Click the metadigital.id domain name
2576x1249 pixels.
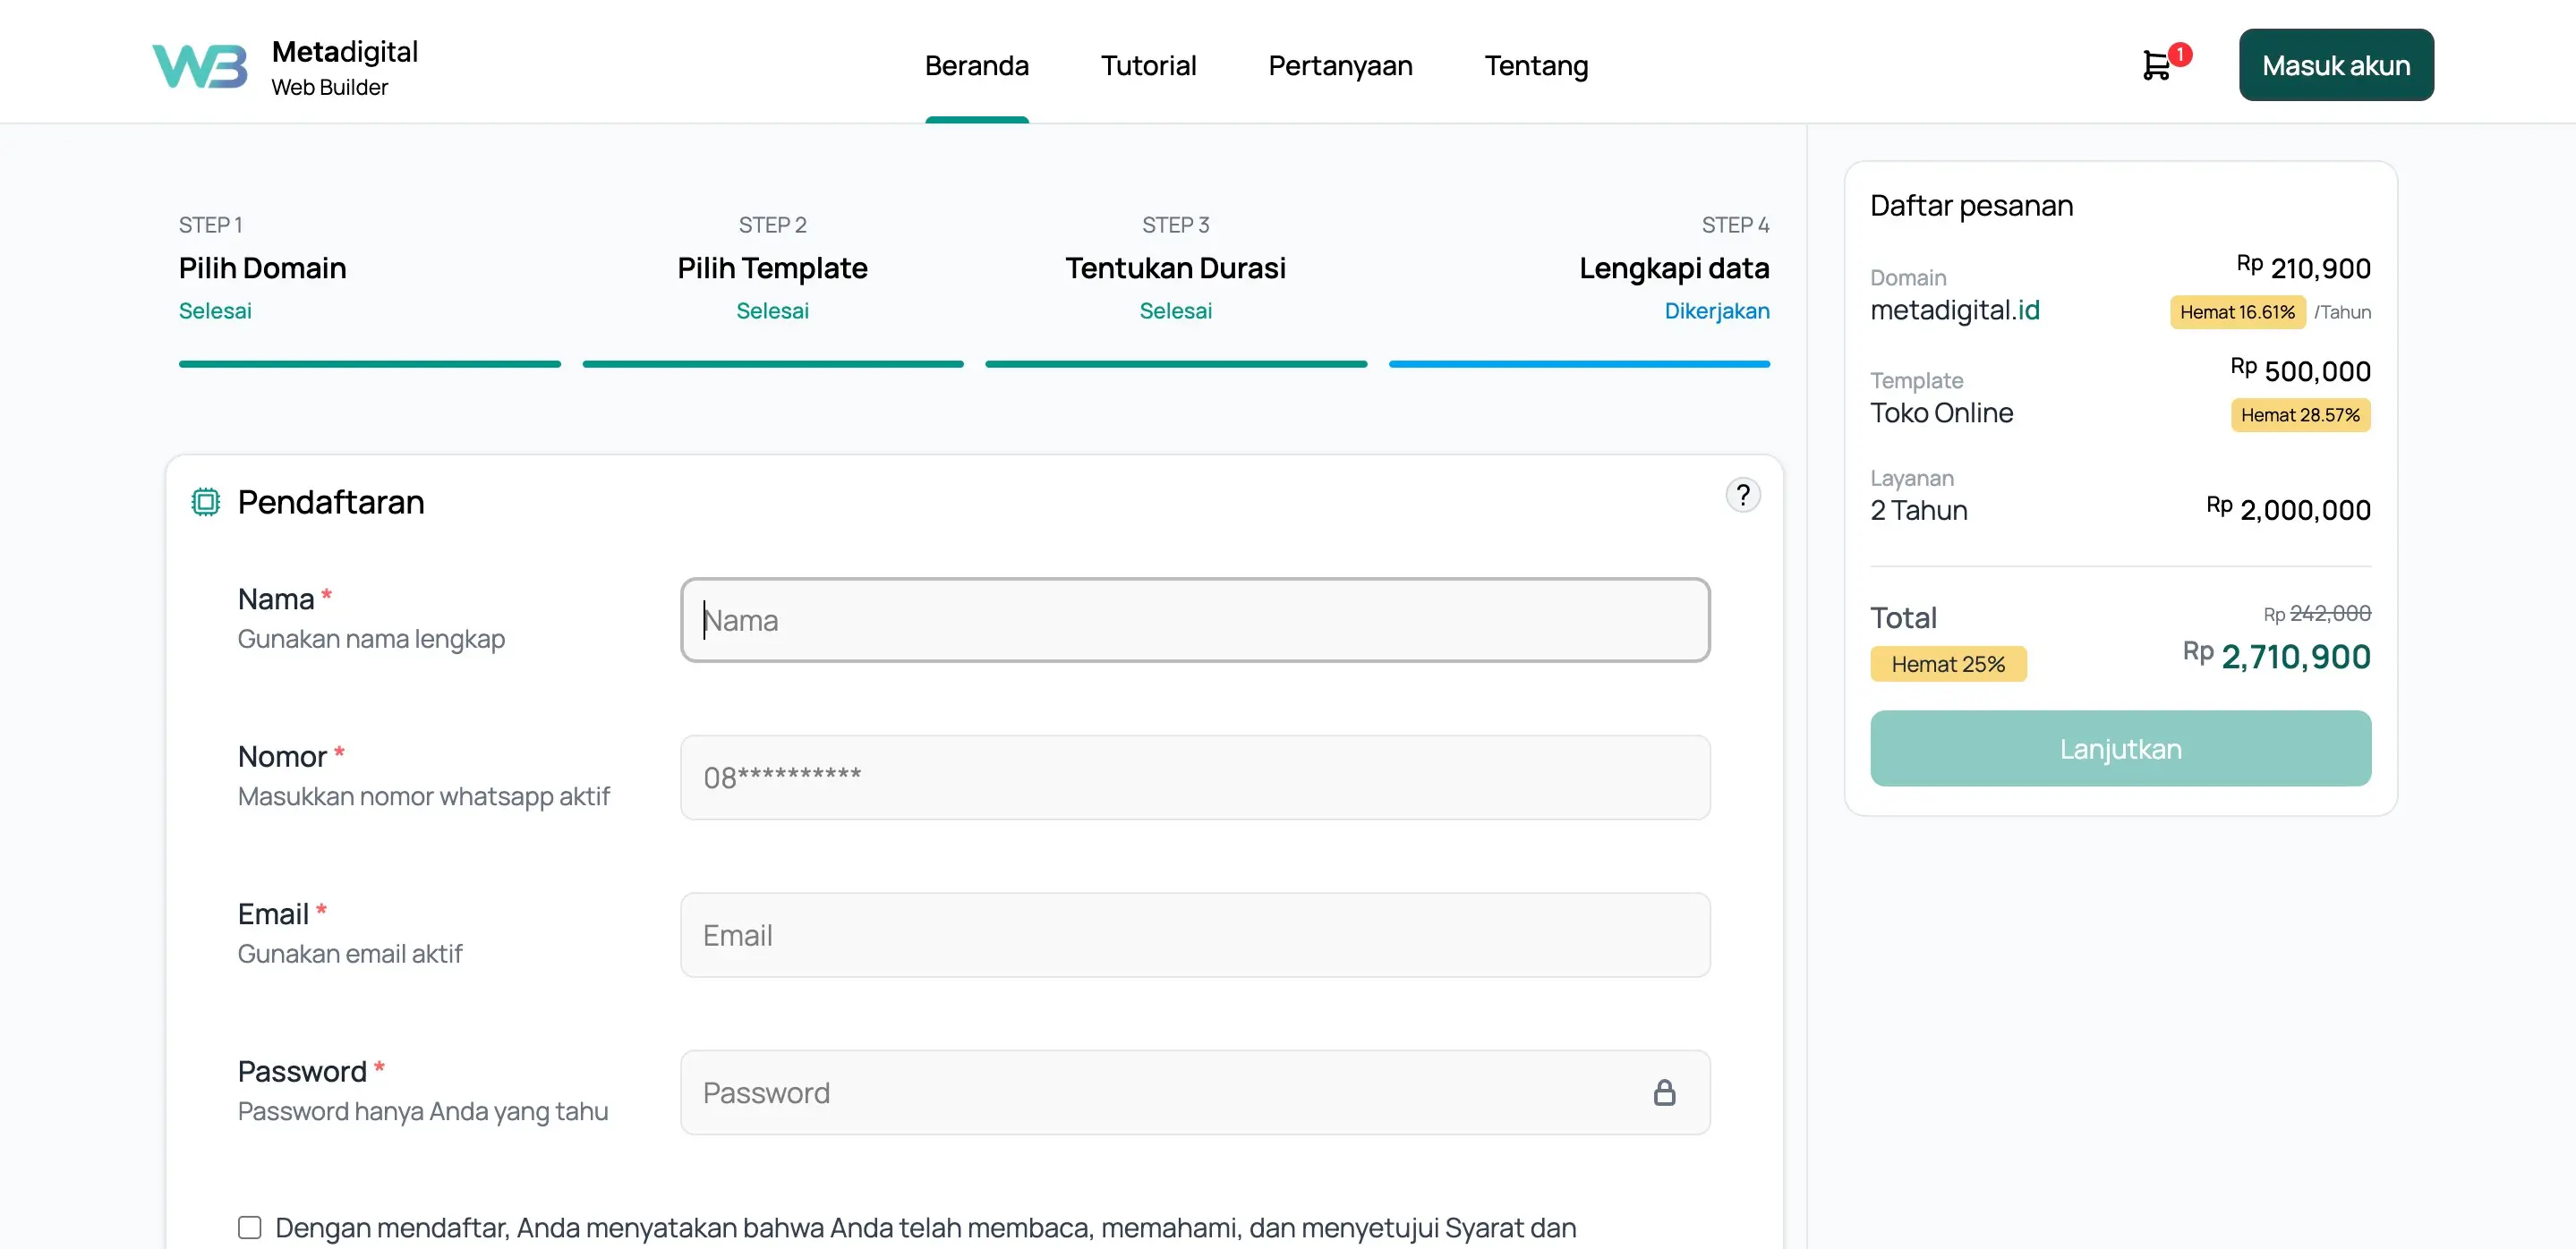pos(1954,310)
